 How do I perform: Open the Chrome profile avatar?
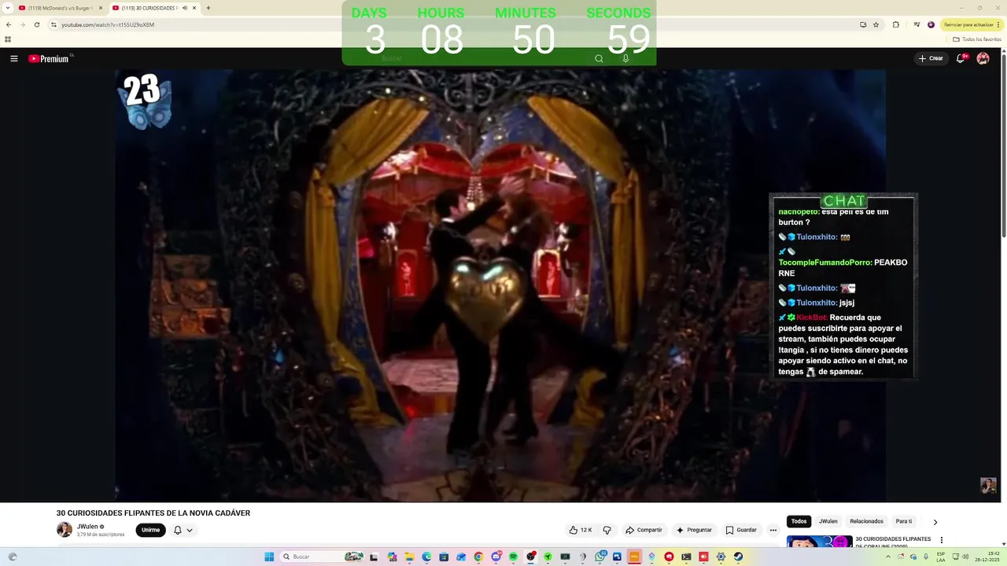(931, 24)
